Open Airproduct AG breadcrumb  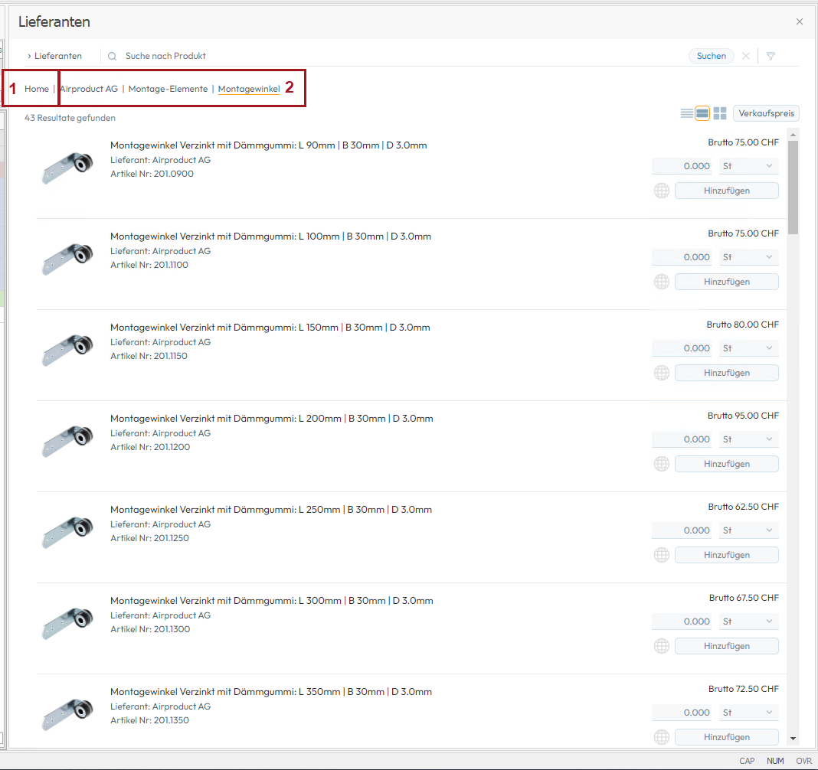[x=89, y=89]
